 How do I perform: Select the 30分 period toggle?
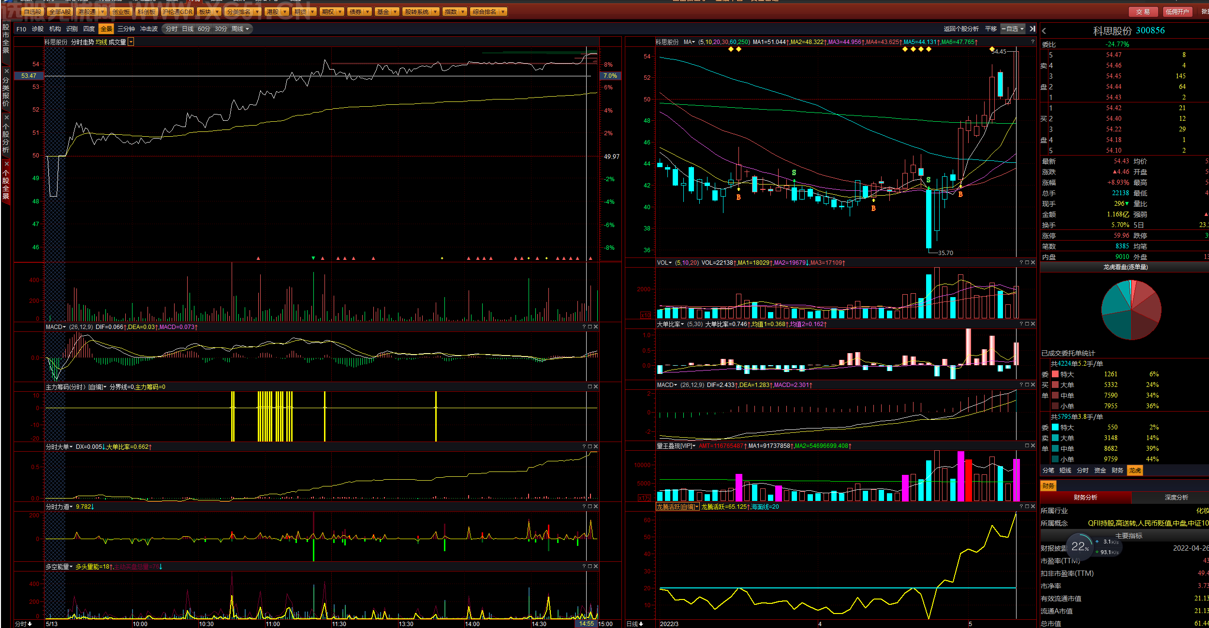(x=221, y=29)
